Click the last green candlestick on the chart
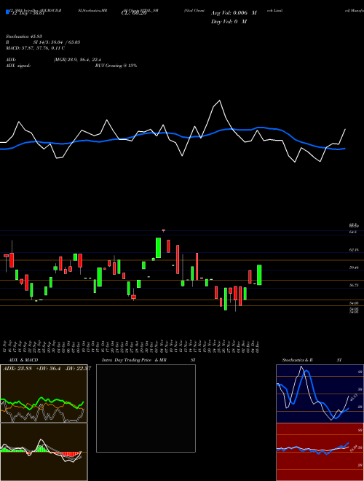 (259, 275)
